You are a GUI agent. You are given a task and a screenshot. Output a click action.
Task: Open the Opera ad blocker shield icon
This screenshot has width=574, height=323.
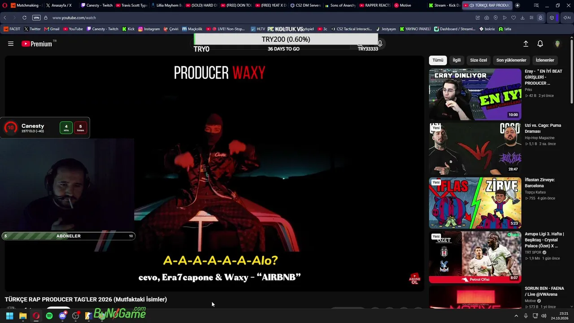pos(496,17)
